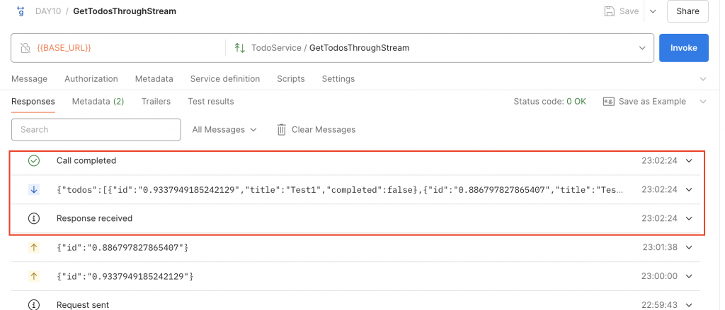Image resolution: width=725 pixels, height=310 pixels.
Task: Open the Trailers response tab
Action: (156, 102)
